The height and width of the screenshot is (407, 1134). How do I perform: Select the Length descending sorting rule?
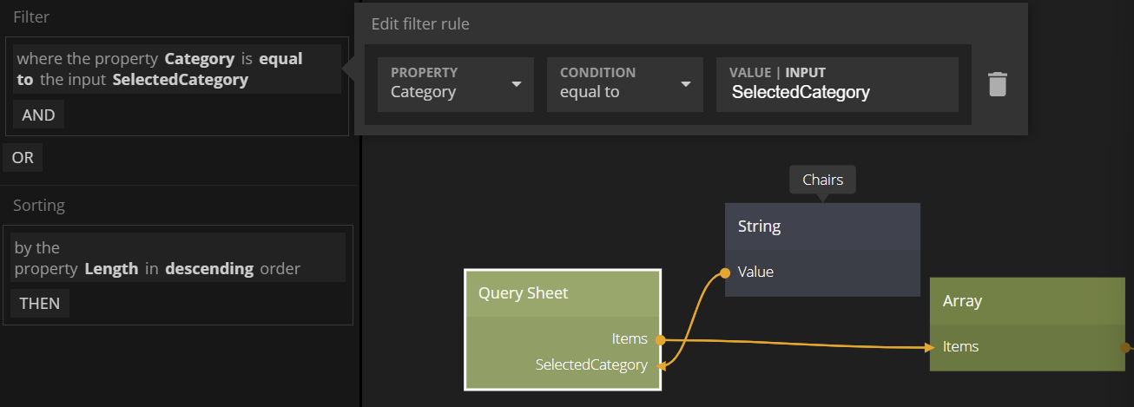[177, 258]
